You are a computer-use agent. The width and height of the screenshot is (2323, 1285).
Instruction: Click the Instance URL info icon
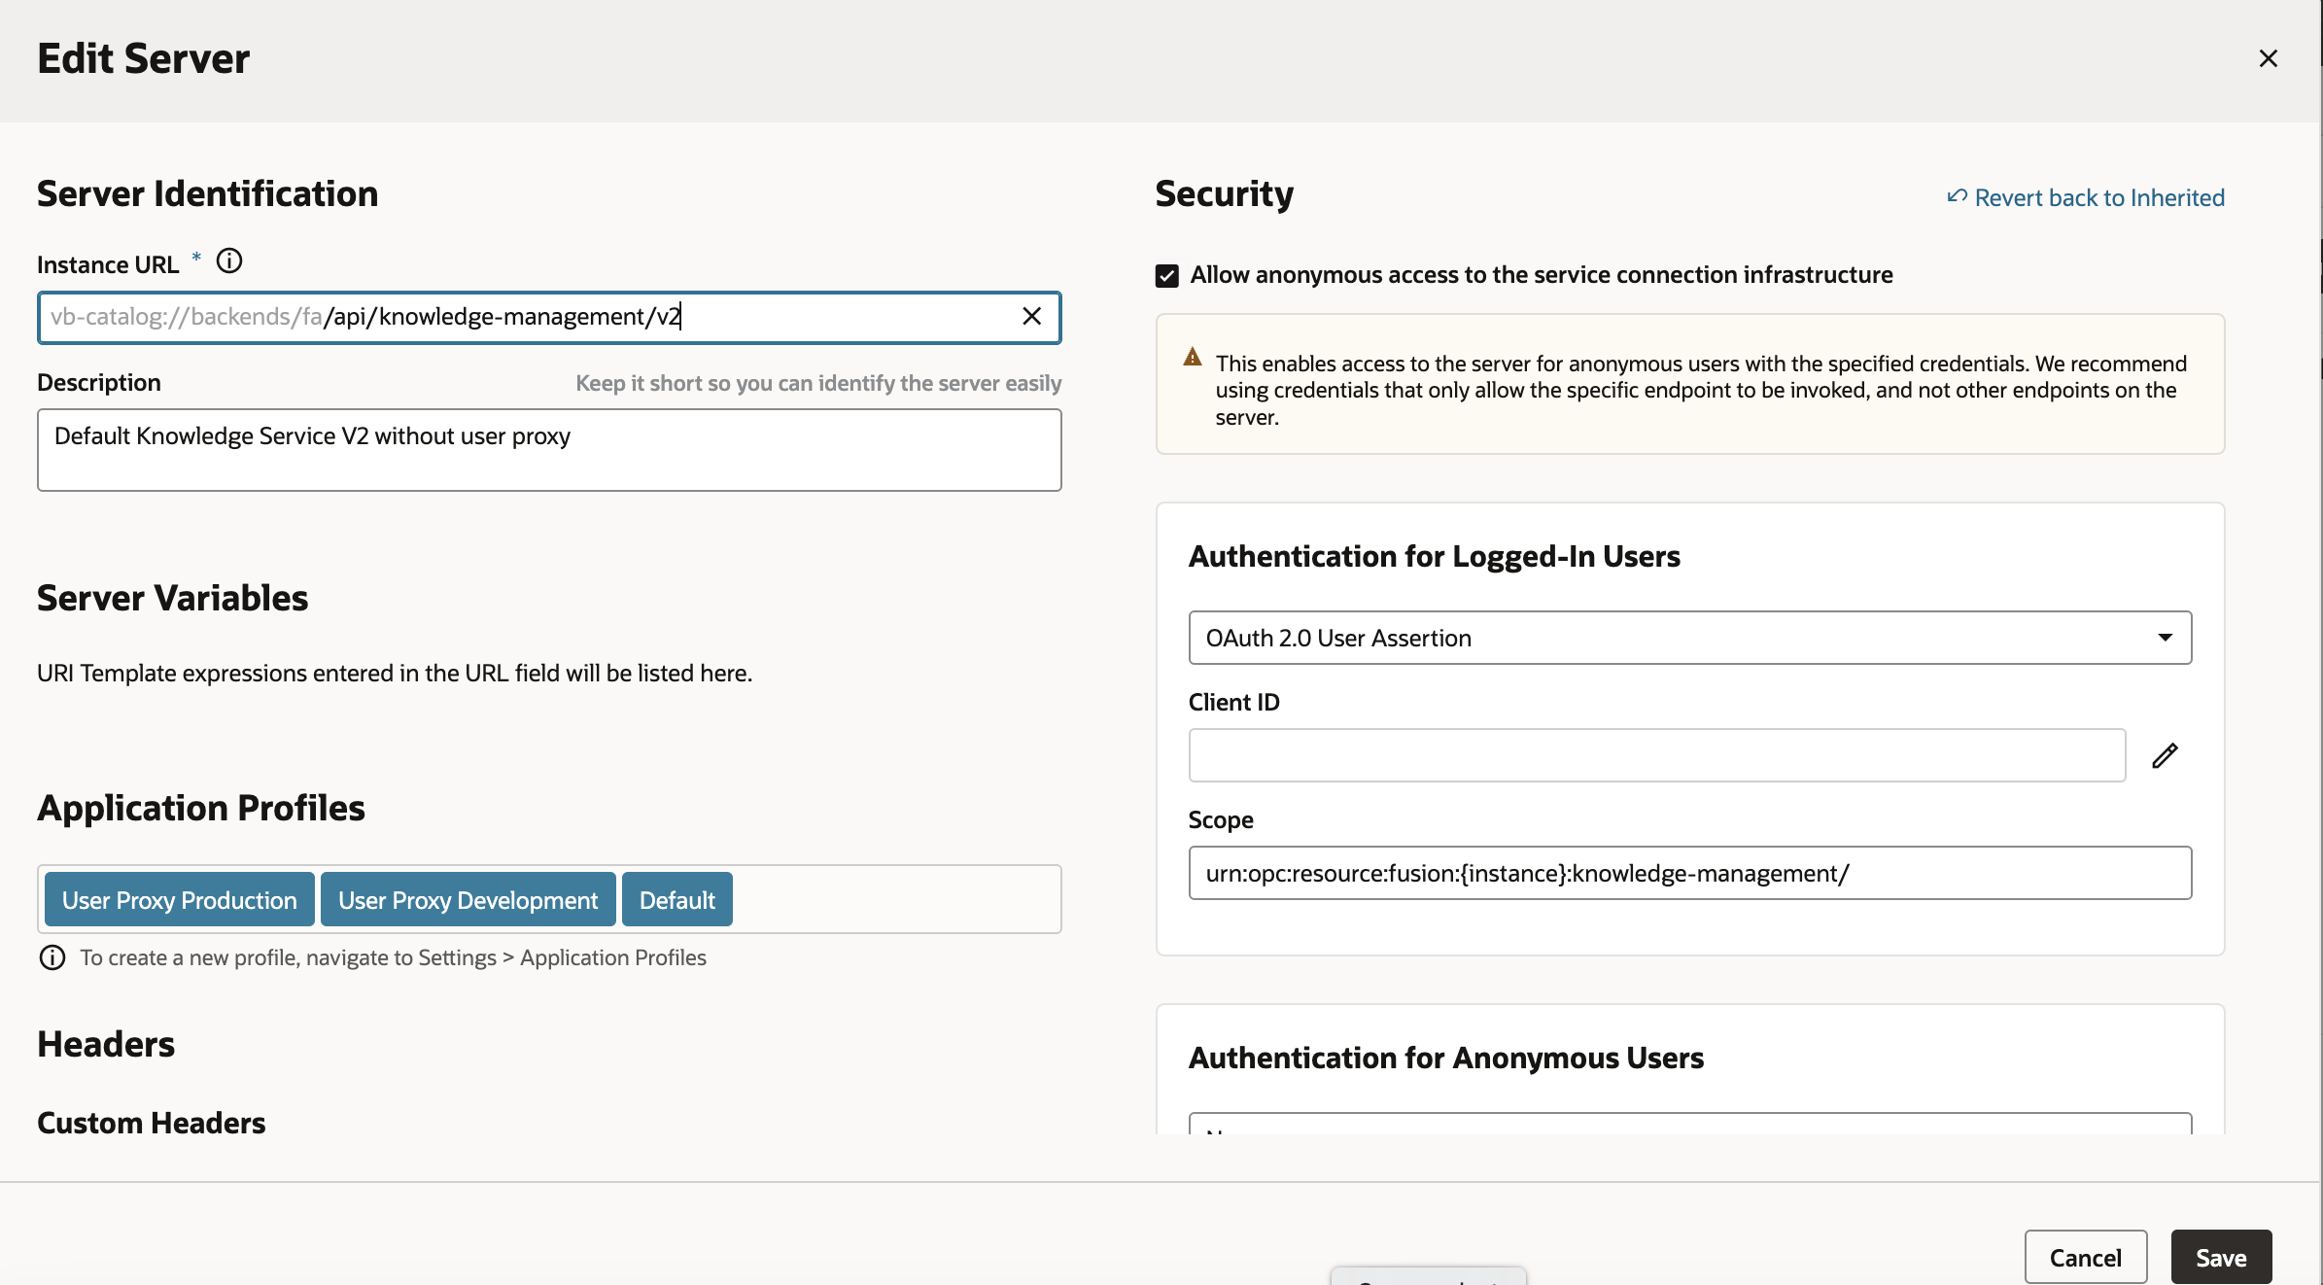[x=229, y=261]
